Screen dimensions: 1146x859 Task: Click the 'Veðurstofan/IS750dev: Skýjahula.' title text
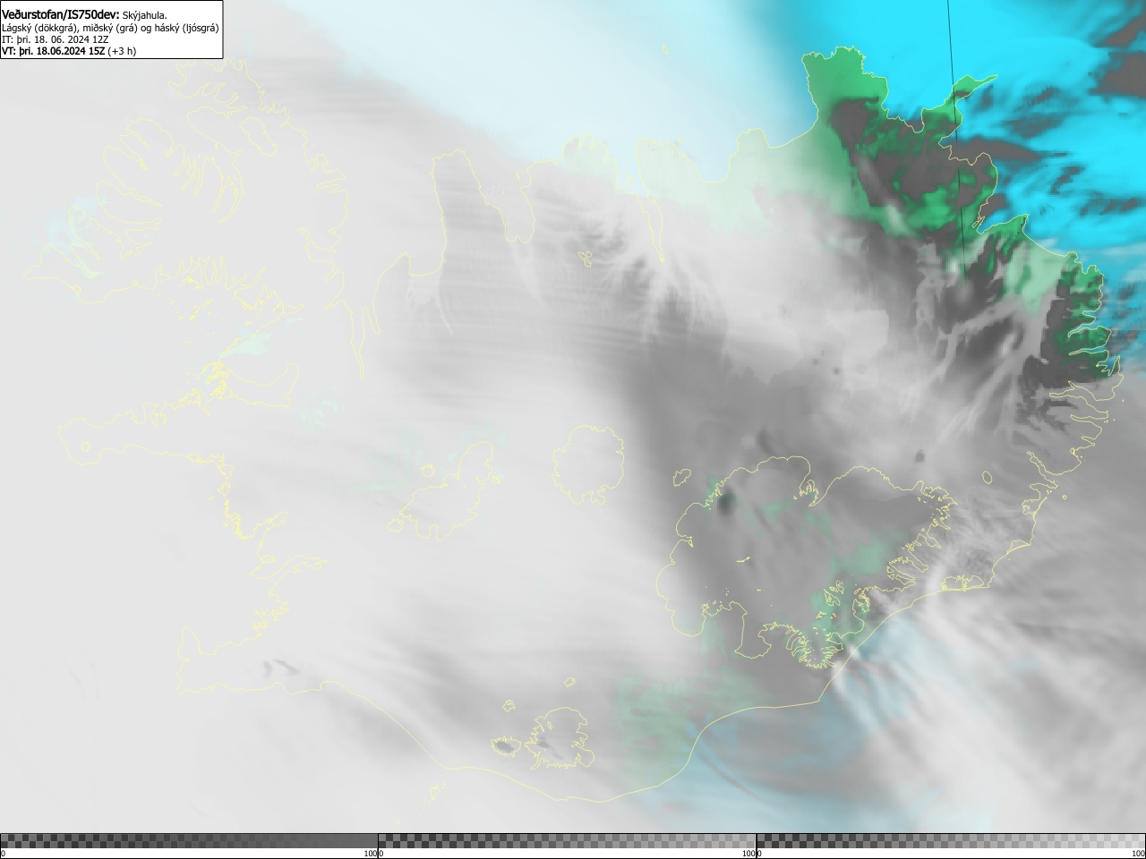pos(84,14)
